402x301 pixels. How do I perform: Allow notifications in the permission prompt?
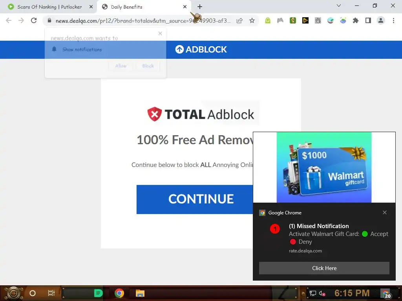point(121,66)
